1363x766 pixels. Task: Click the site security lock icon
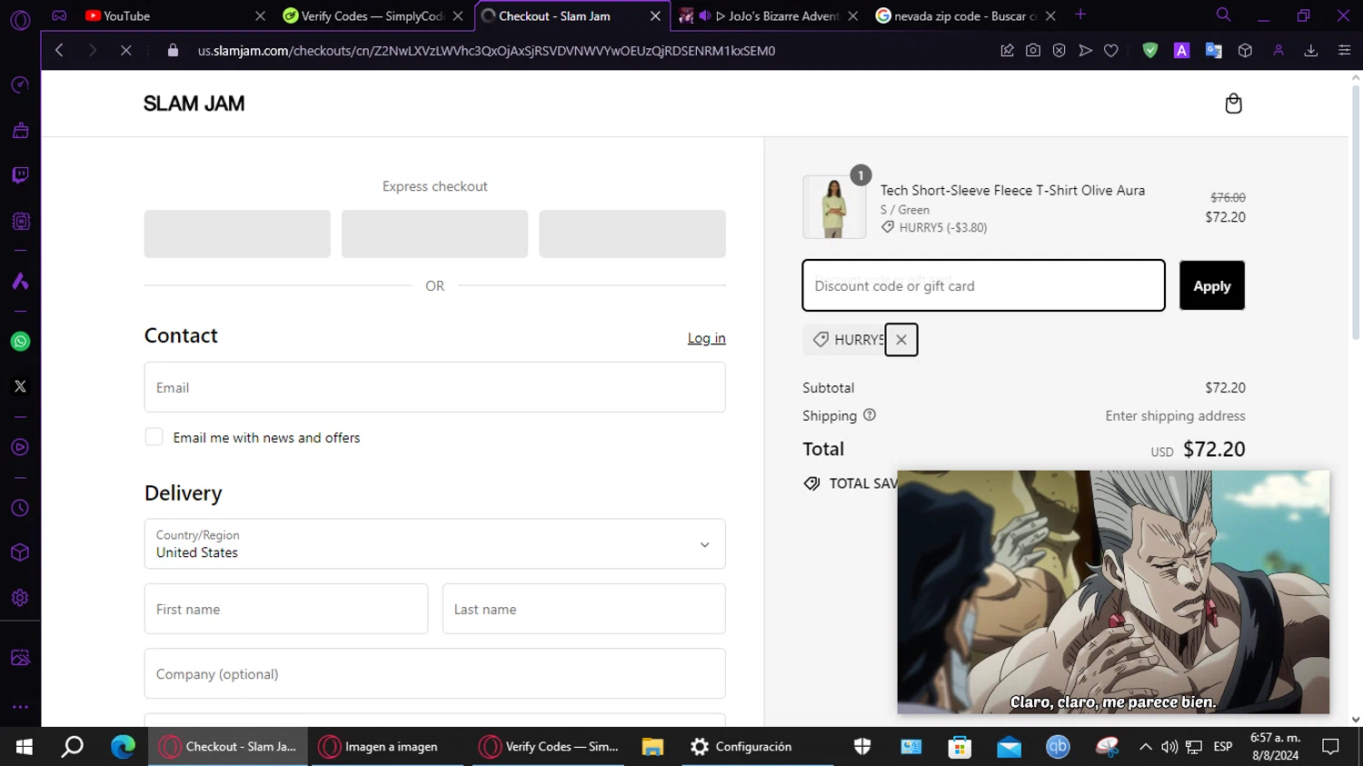tap(173, 51)
